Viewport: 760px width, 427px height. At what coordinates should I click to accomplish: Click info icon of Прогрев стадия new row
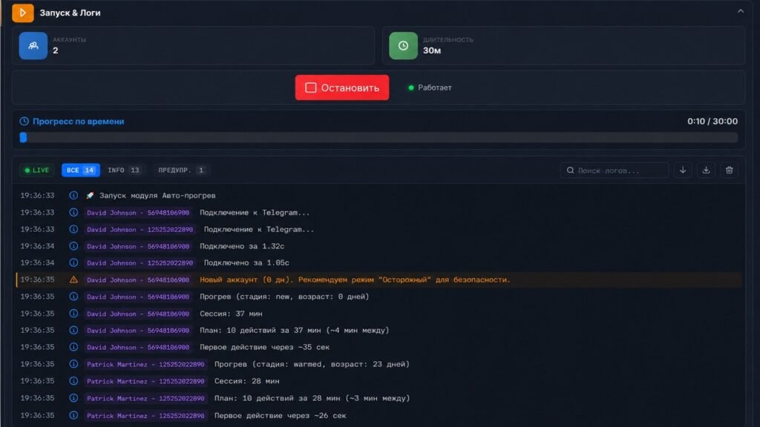[x=73, y=297]
